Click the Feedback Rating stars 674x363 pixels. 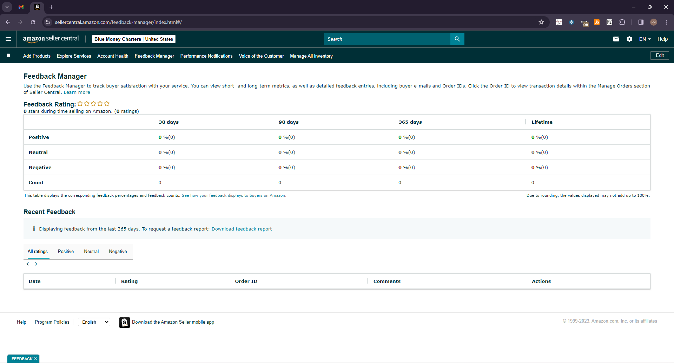pyautogui.click(x=93, y=104)
